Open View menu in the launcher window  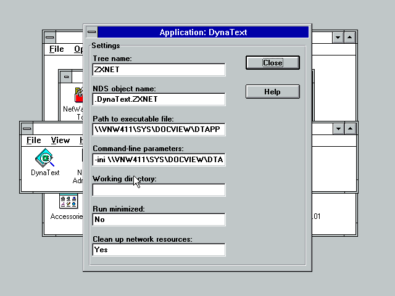60,140
